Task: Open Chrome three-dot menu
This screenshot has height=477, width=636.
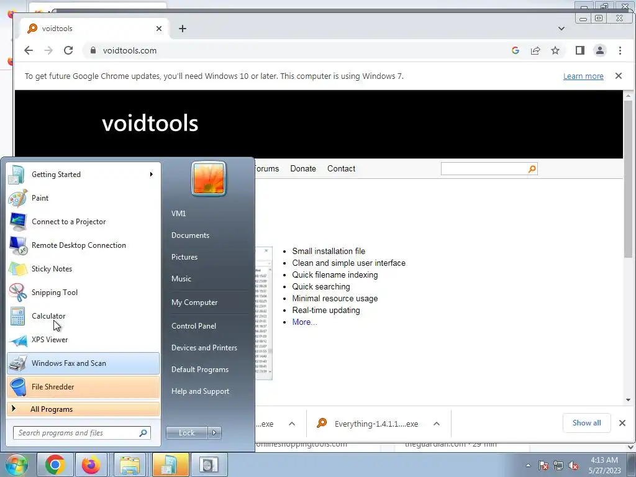Action: (x=620, y=50)
